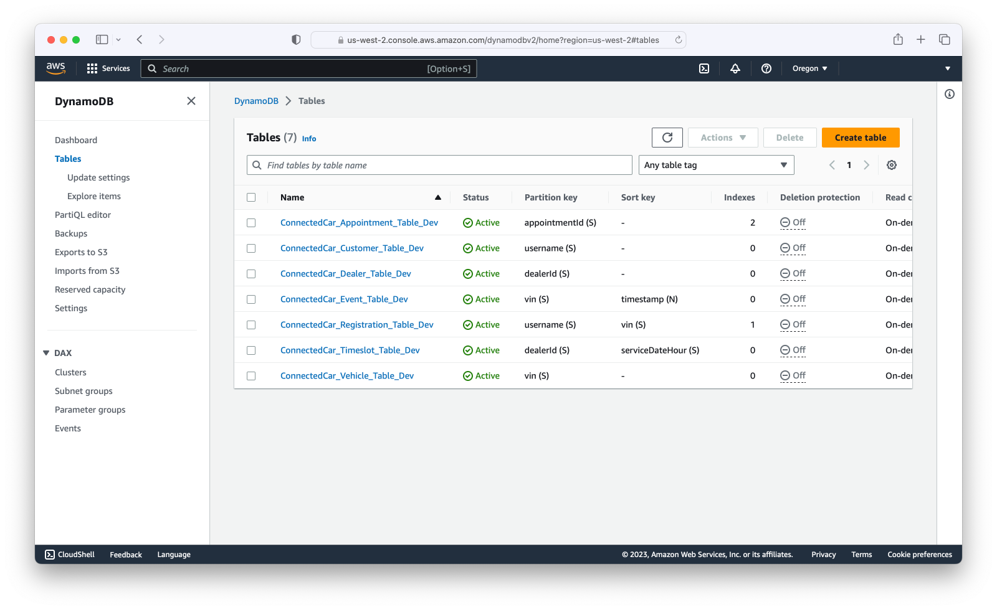Screen dimensions: 997x610
Task: Reload page from address bar
Action: [679, 40]
